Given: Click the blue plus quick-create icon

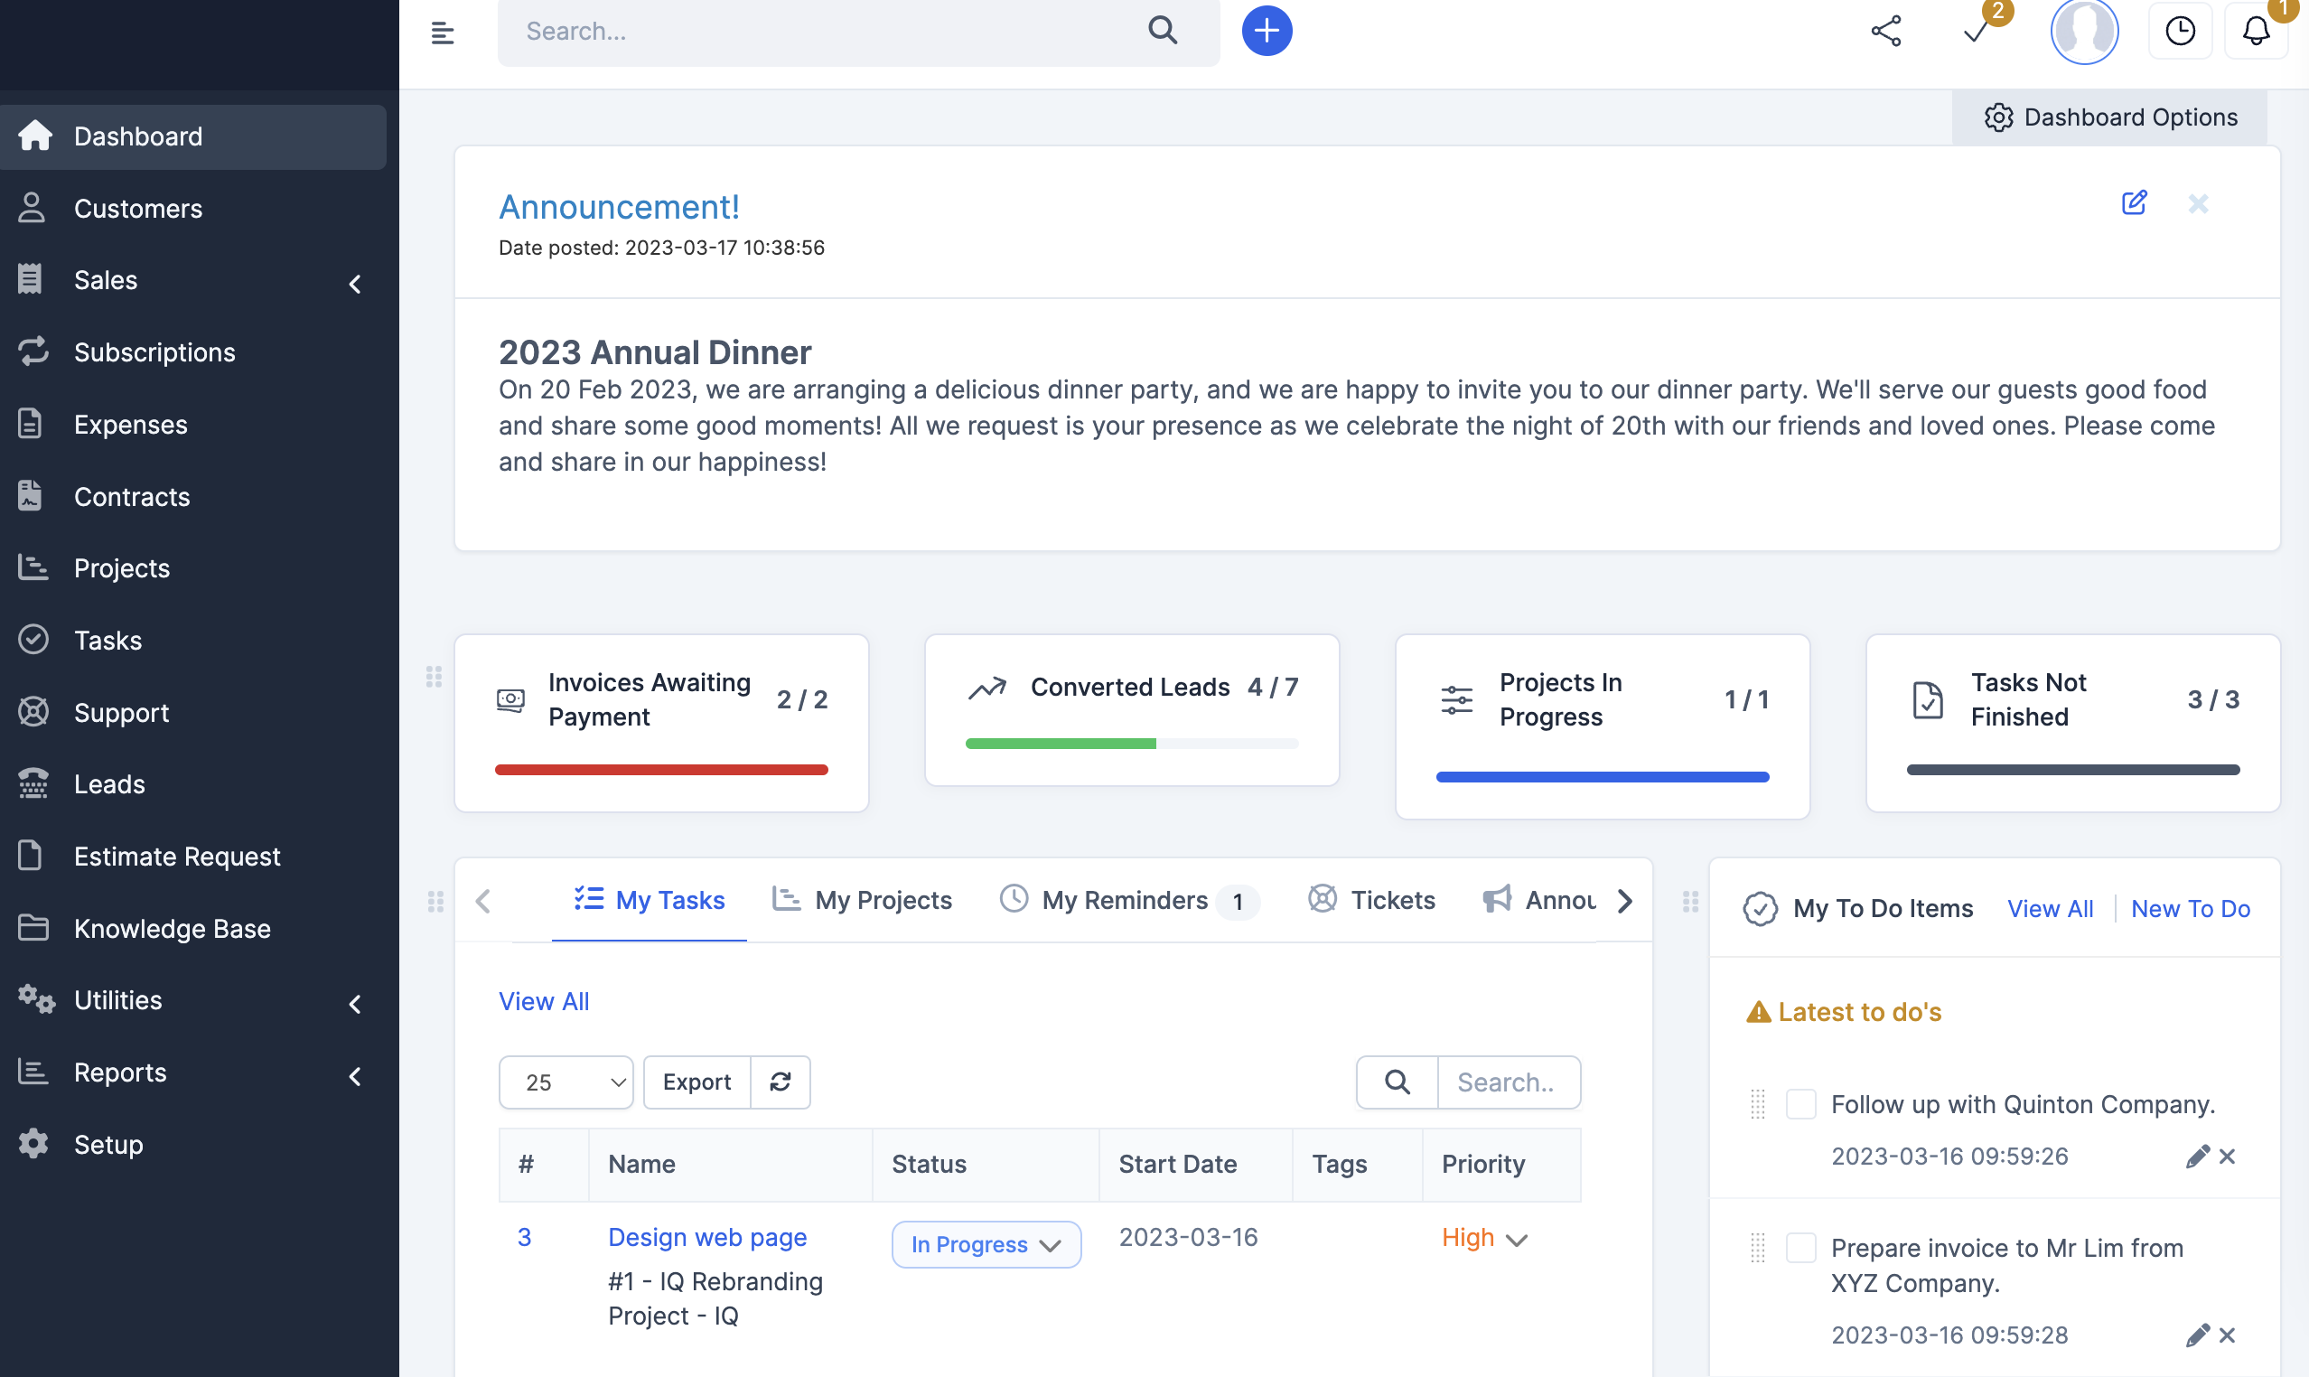Looking at the screenshot, I should tap(1267, 31).
